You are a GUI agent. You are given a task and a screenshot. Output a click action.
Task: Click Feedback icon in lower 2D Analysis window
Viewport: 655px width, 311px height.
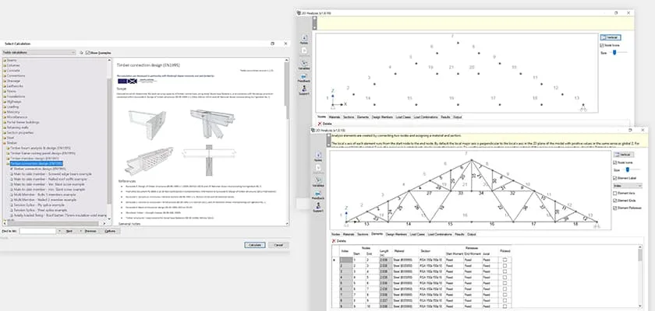click(x=318, y=195)
